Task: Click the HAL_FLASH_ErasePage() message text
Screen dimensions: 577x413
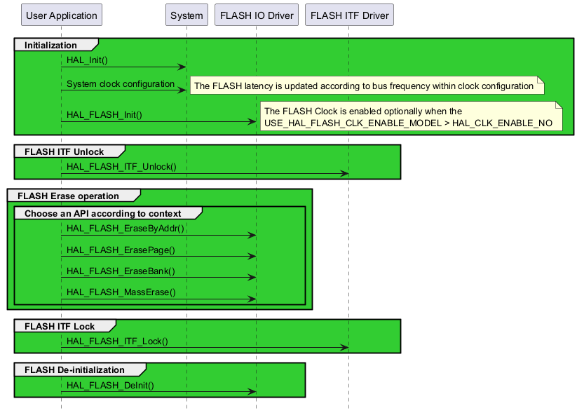Action: [121, 250]
